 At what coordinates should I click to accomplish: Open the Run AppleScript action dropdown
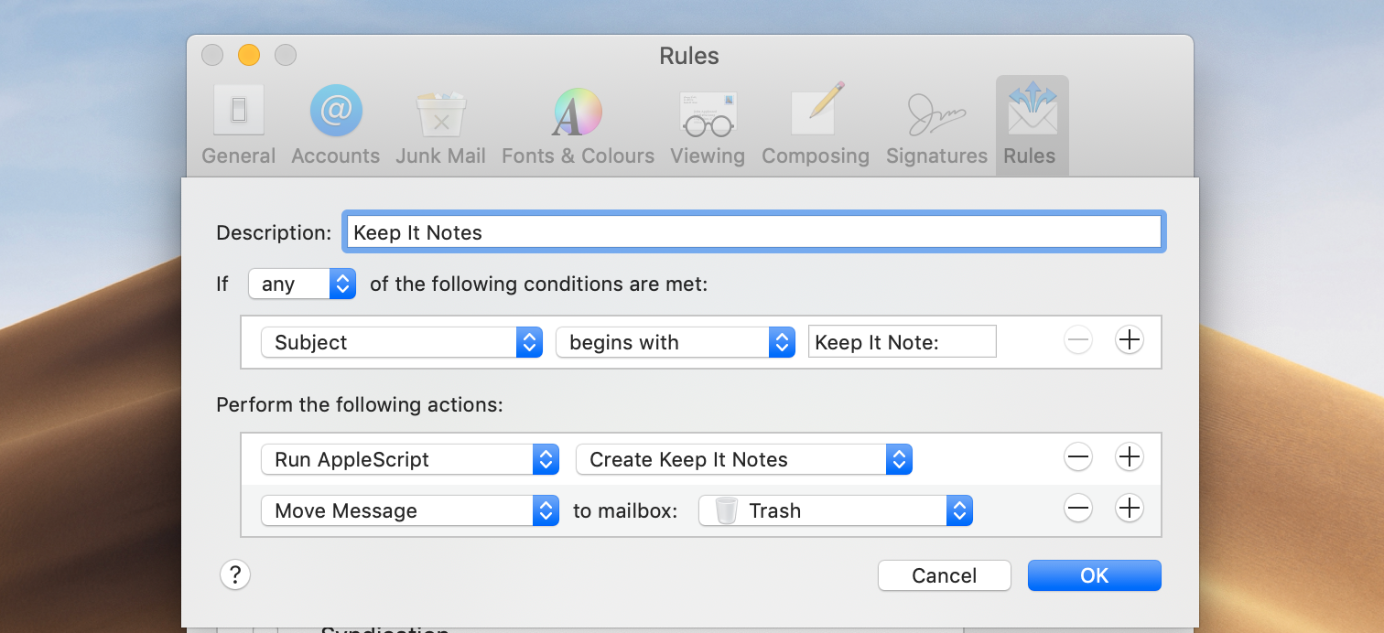[x=409, y=459]
